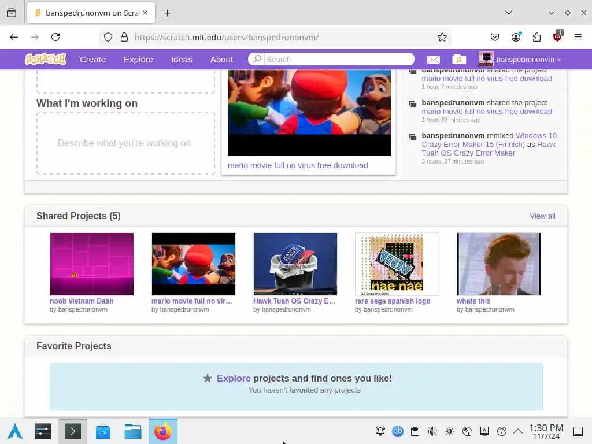Open Windows 10 Crazy Error Maker 15 link
The image size is (592, 444).
click(489, 140)
